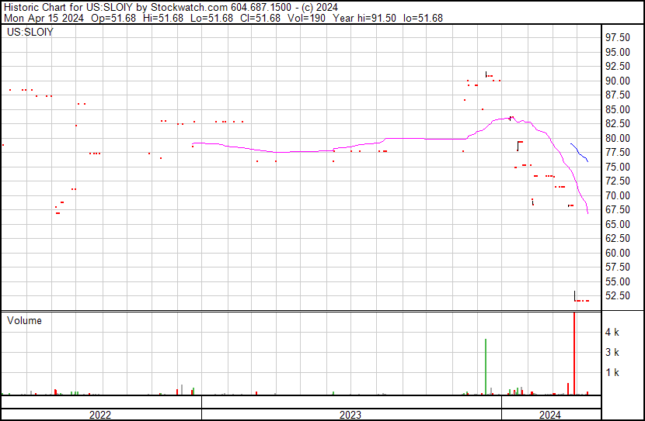Click the 'Vol=190' volume value
Viewport: 645px width, 421px height.
point(306,18)
